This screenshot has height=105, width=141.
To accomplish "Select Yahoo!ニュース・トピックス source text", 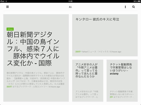I will point(95,52).
